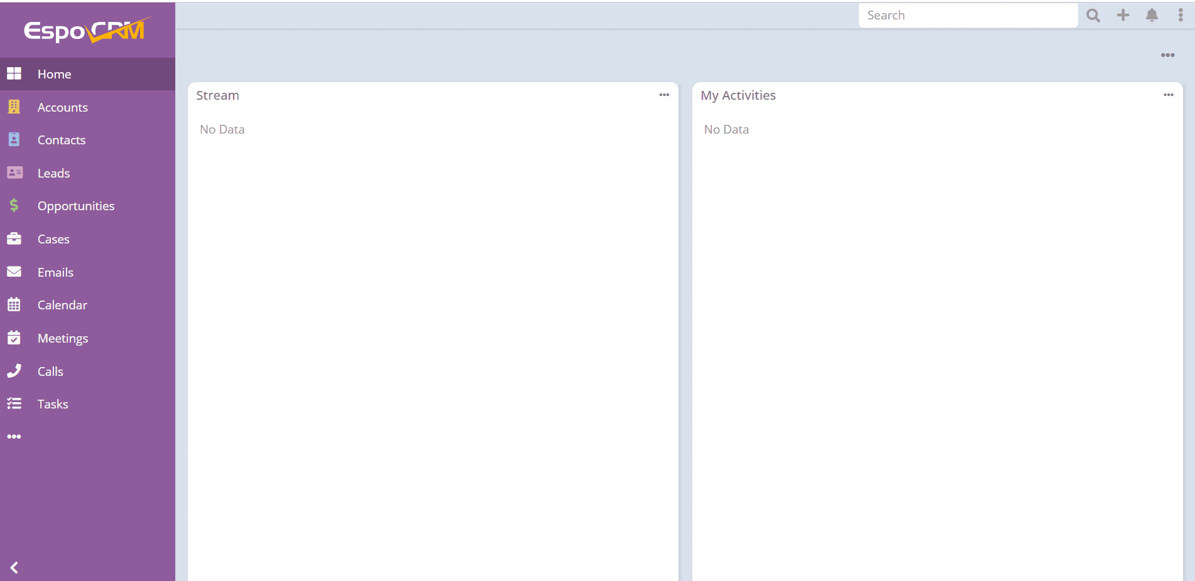Select the Contacts sidebar icon
This screenshot has width=1195, height=581.
(14, 139)
